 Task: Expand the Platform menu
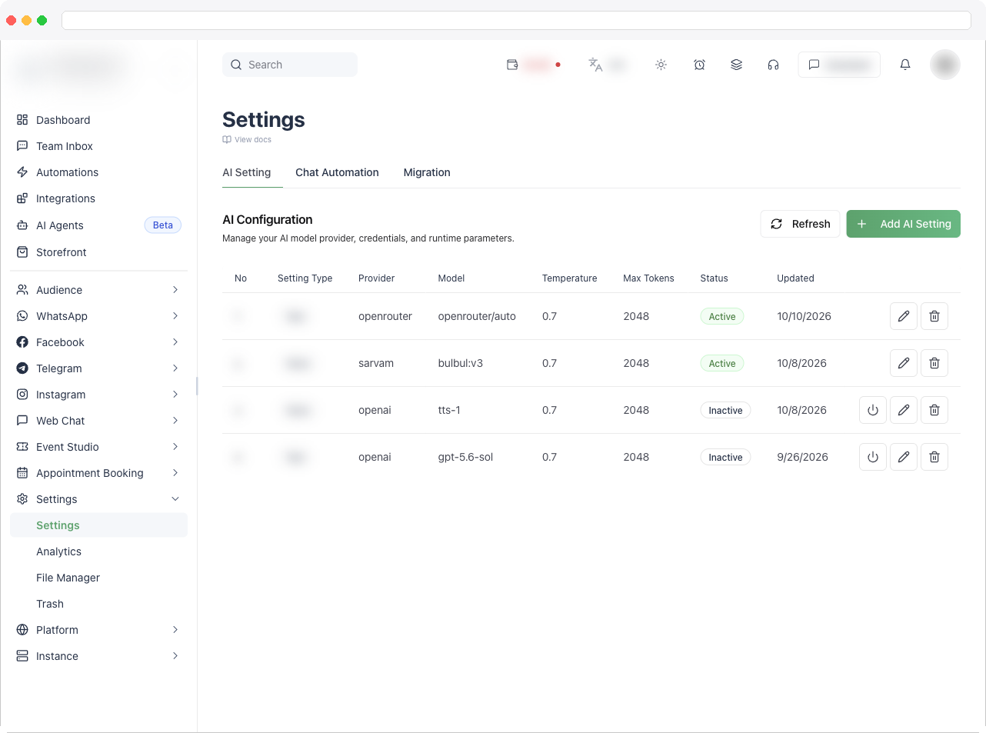(98, 630)
